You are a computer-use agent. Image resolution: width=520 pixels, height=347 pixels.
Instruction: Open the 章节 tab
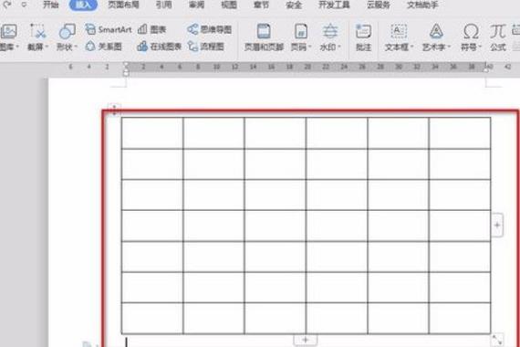[x=261, y=5]
